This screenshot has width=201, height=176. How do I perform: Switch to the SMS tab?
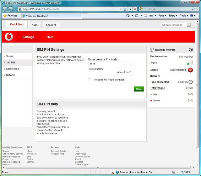(35, 25)
